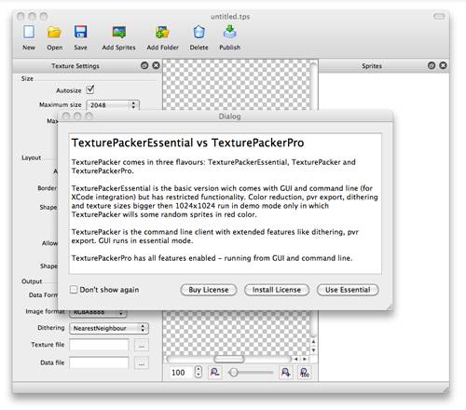Click the Publish toolbar icon
Screen dimensions: 466x410
[230, 32]
